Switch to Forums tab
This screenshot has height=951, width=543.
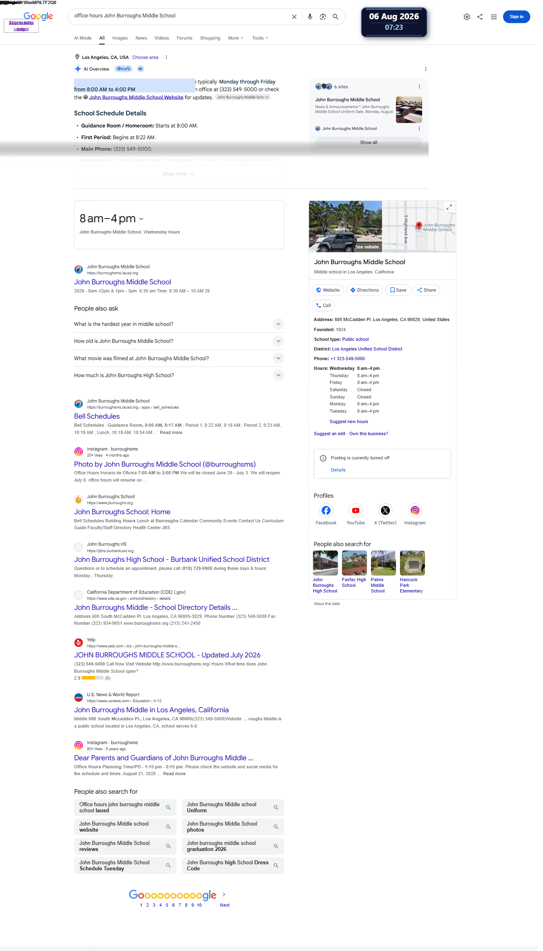pos(184,38)
